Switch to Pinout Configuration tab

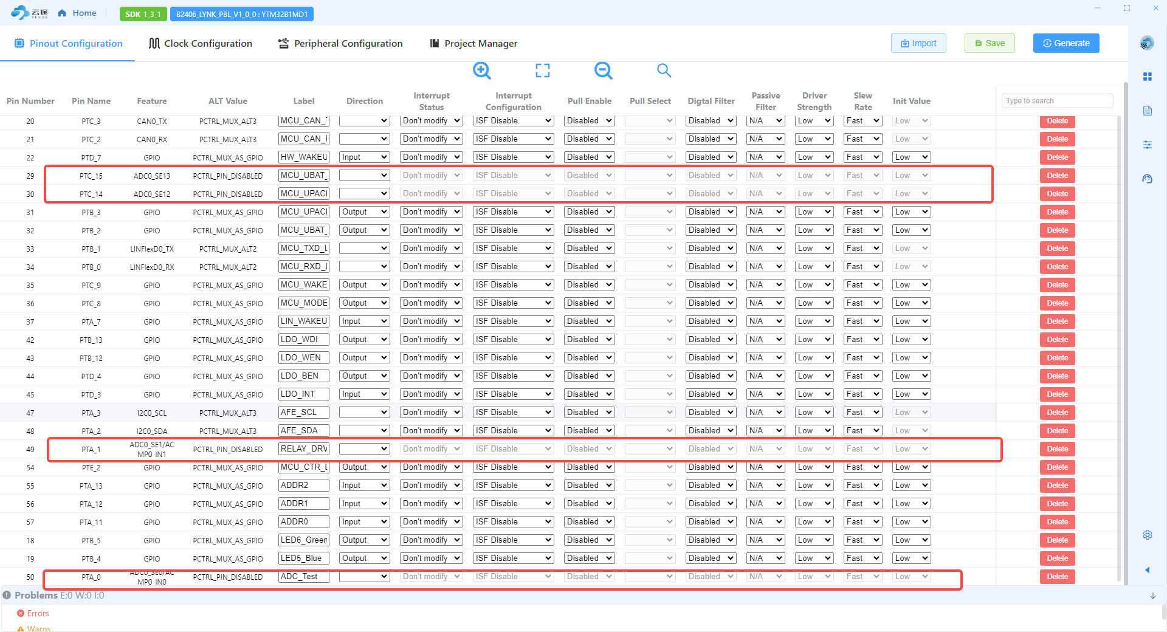pos(68,43)
